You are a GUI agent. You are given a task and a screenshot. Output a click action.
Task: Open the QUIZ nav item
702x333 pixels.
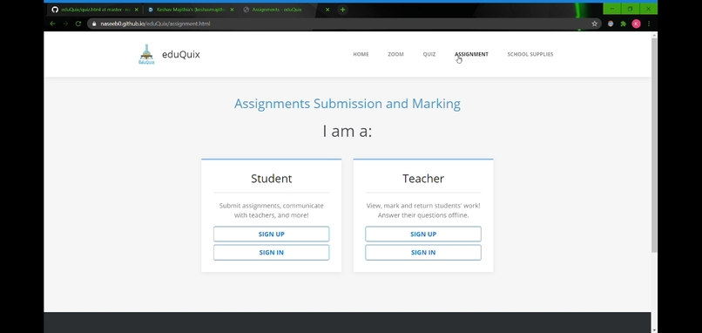[429, 54]
